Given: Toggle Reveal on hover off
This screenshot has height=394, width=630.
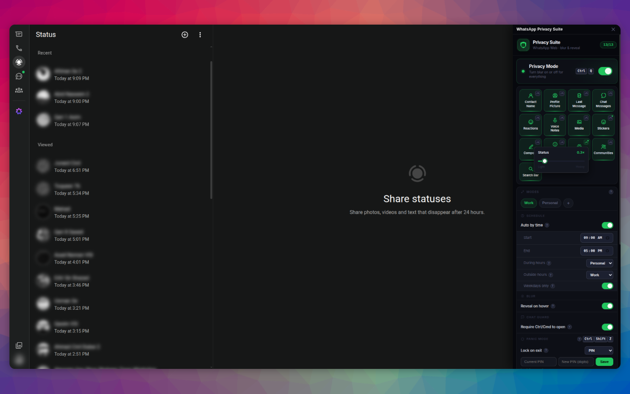Looking at the screenshot, I should (607, 306).
